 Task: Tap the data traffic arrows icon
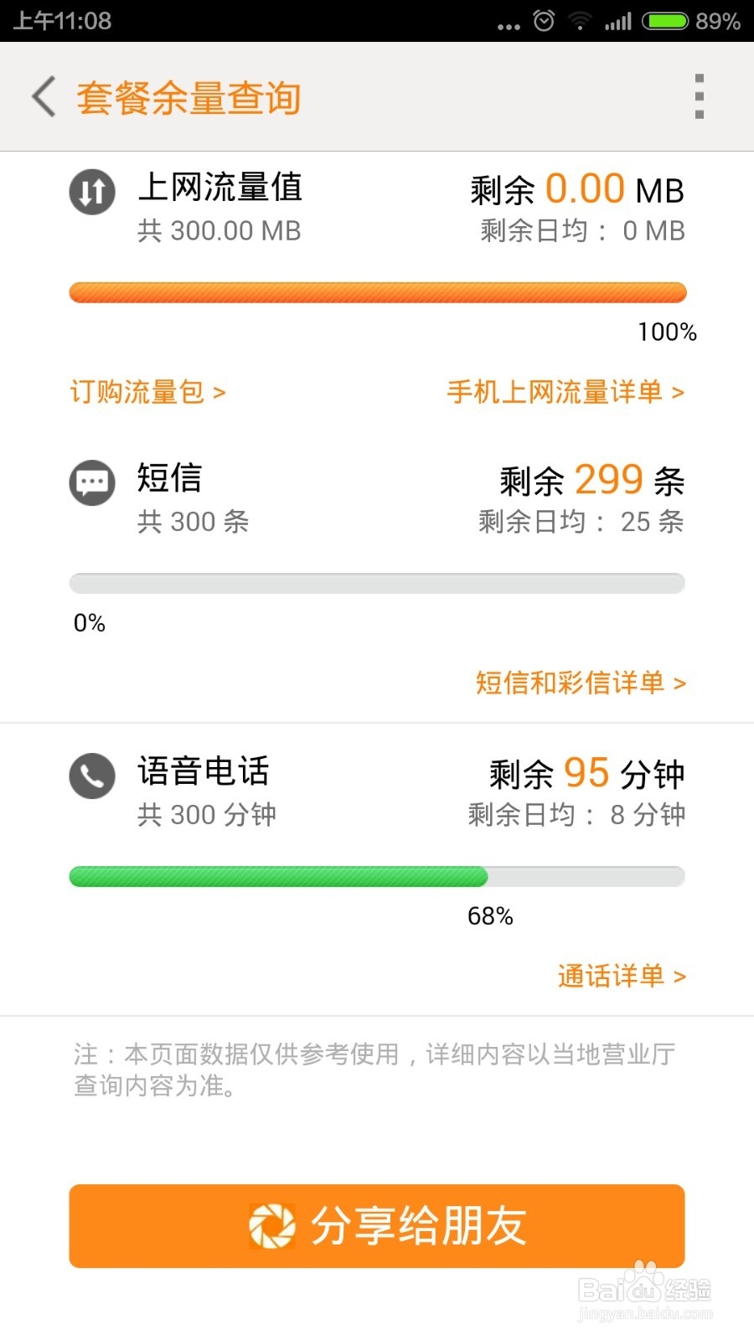click(92, 192)
